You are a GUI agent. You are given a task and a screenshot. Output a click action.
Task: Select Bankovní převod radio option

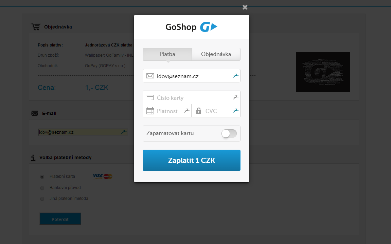[x=42, y=188]
